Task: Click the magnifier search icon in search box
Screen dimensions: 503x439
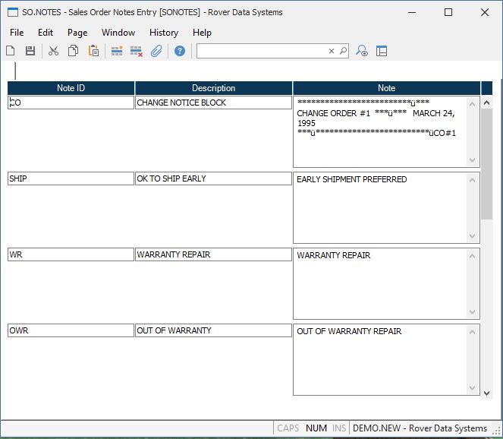Action: coord(343,51)
